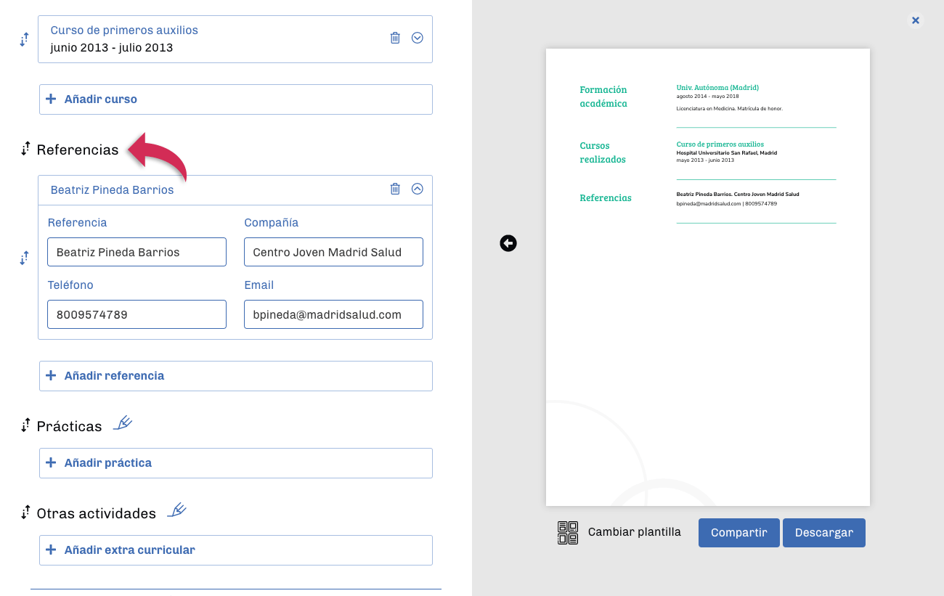Click reorder arrows next to Otras actividades
944x596 pixels.
26,513
